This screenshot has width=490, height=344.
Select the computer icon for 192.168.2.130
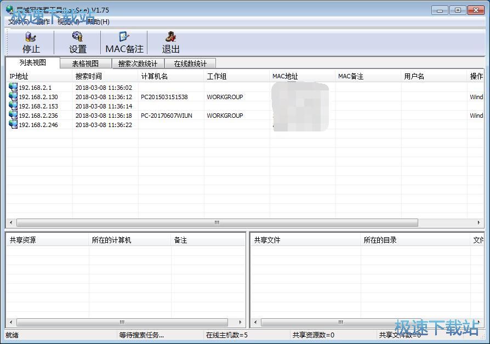click(13, 96)
